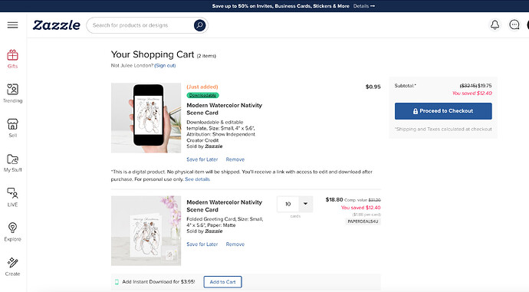Save the folded greeting card for later
The width and height of the screenshot is (529, 292).
(x=202, y=244)
